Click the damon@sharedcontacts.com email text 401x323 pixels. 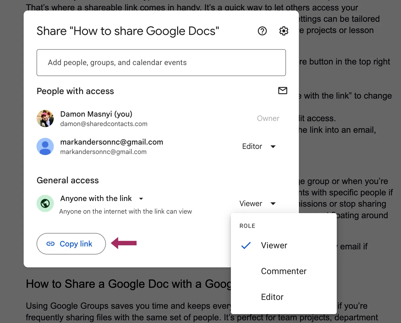pos(104,124)
